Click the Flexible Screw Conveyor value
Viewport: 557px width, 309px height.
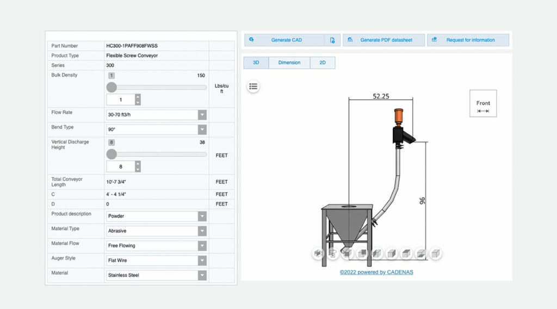tap(132, 55)
